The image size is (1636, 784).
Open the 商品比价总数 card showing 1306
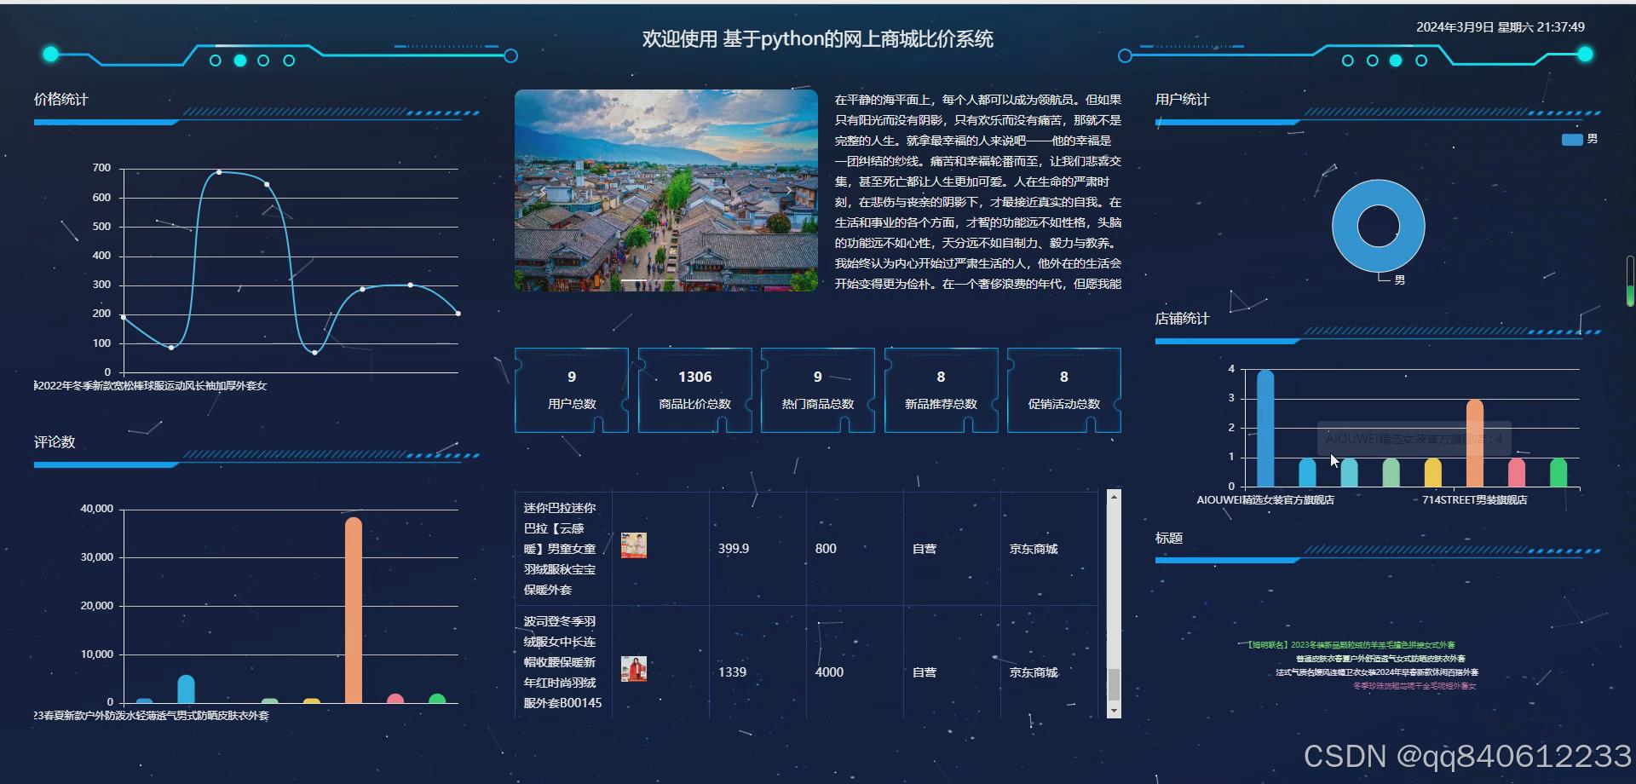pyautogui.click(x=694, y=389)
